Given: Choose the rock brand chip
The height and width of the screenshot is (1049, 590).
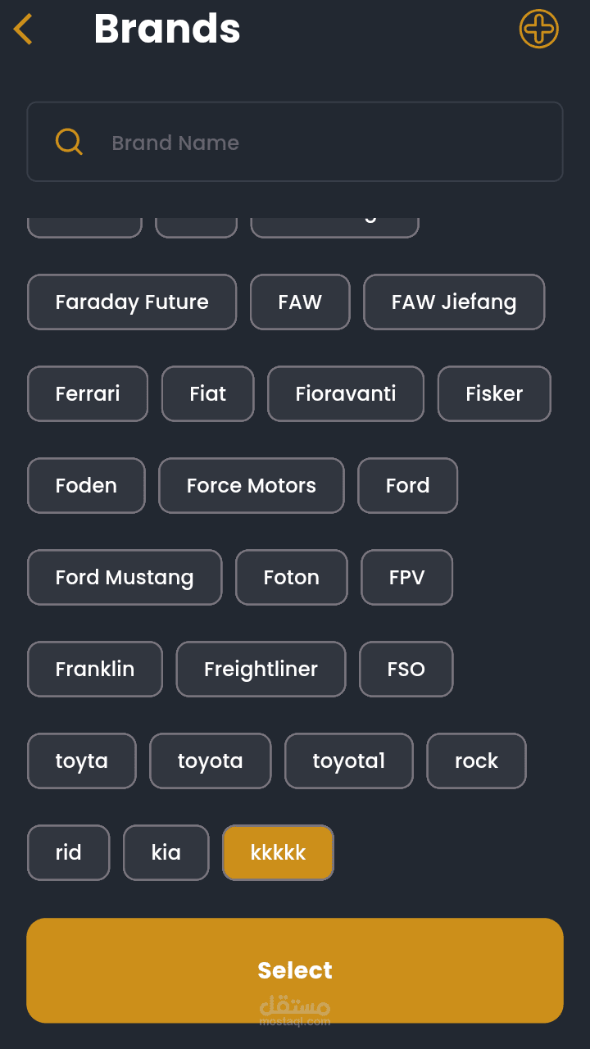Looking at the screenshot, I should coord(476,761).
